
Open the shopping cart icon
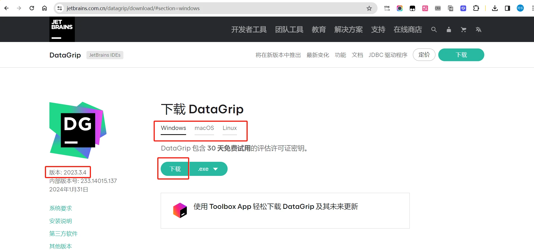pyautogui.click(x=463, y=30)
